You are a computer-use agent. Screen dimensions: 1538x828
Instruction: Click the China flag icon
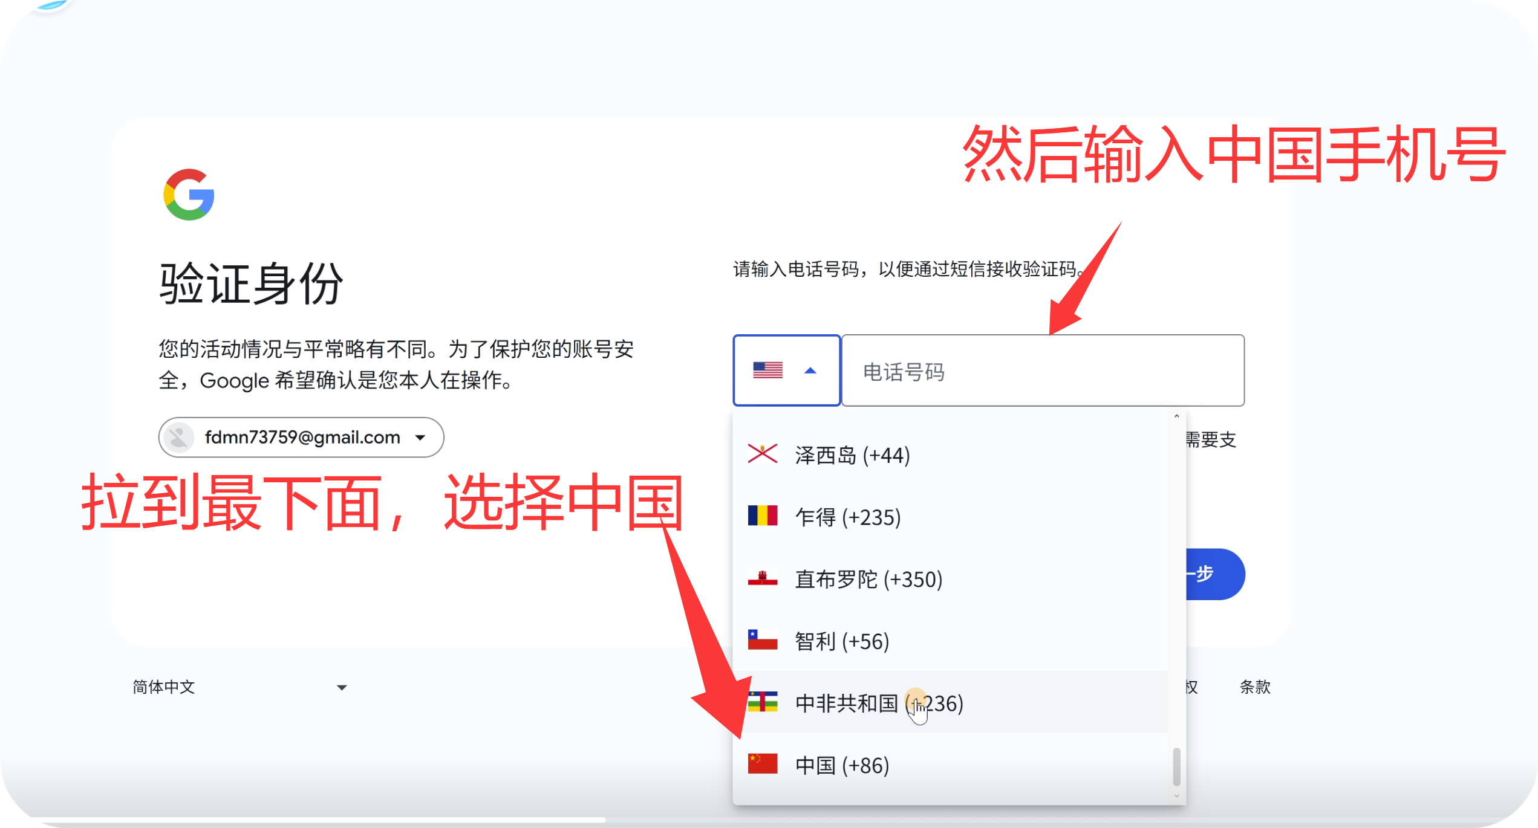pos(763,764)
